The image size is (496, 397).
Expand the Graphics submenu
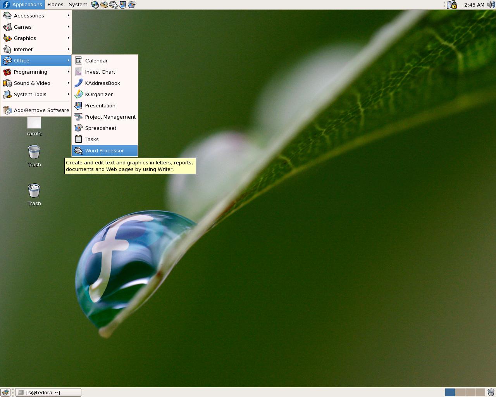coord(36,38)
